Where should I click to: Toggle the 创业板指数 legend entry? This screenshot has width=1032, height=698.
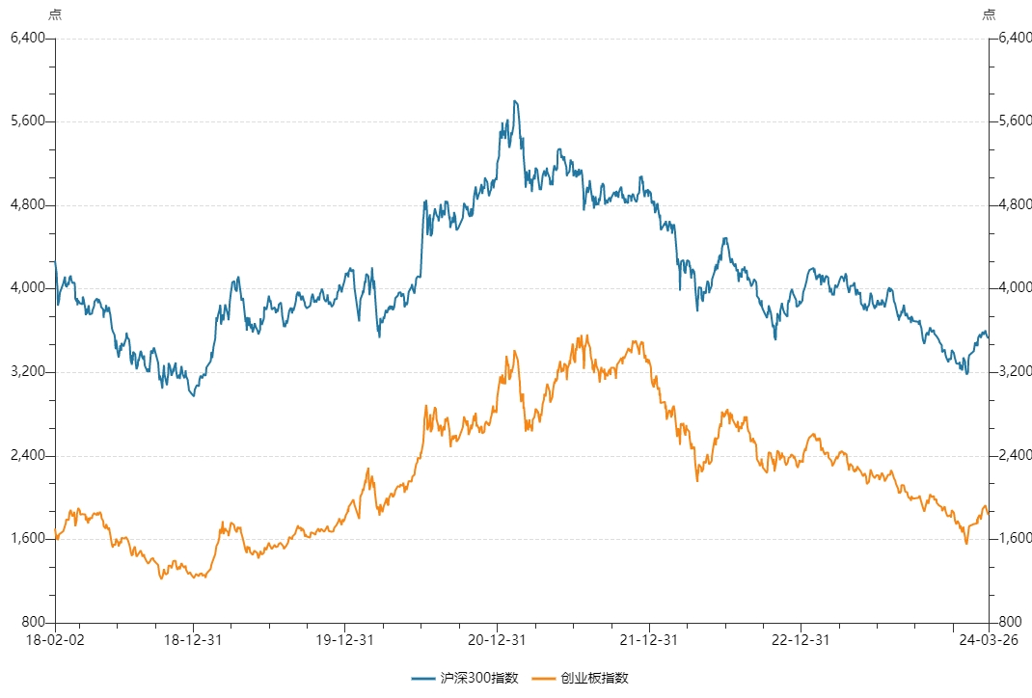pos(580,678)
